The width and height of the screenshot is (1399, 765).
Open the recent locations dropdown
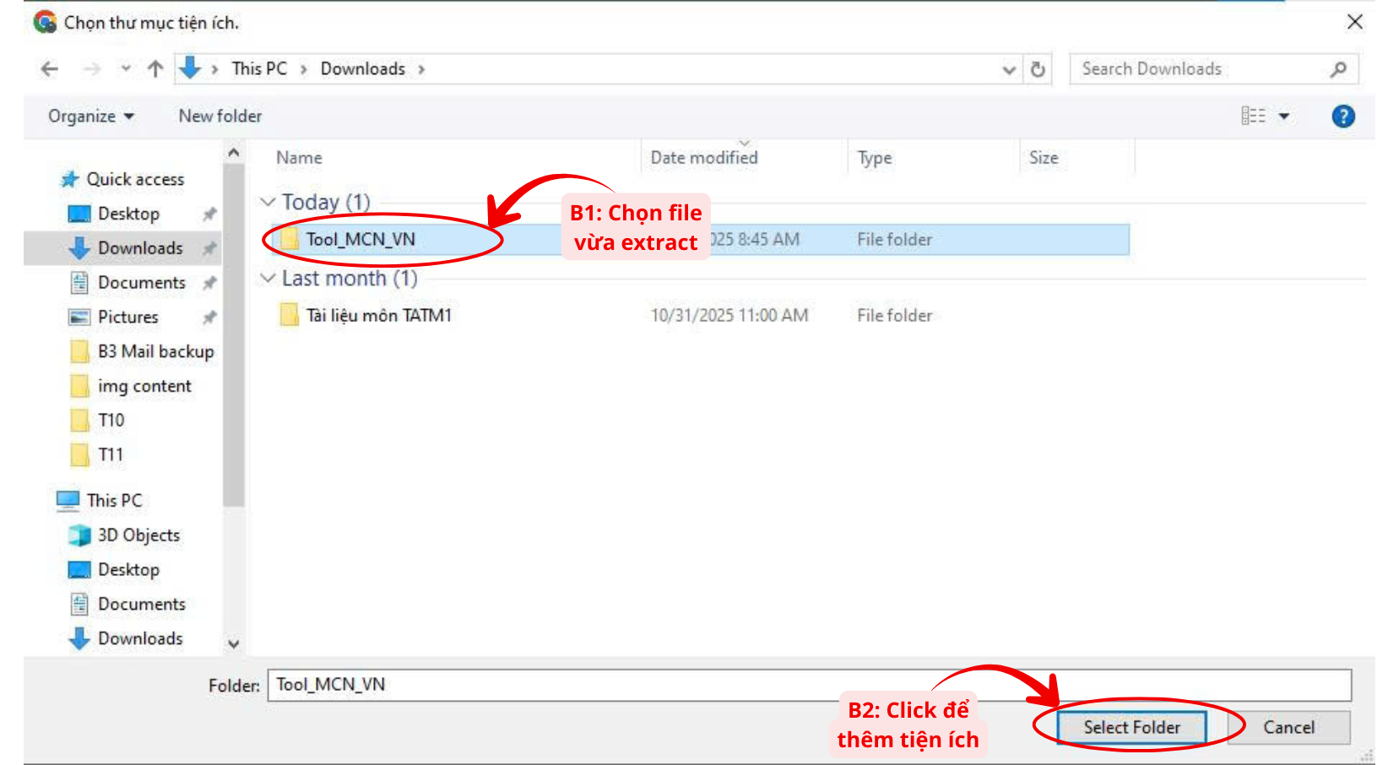click(126, 69)
